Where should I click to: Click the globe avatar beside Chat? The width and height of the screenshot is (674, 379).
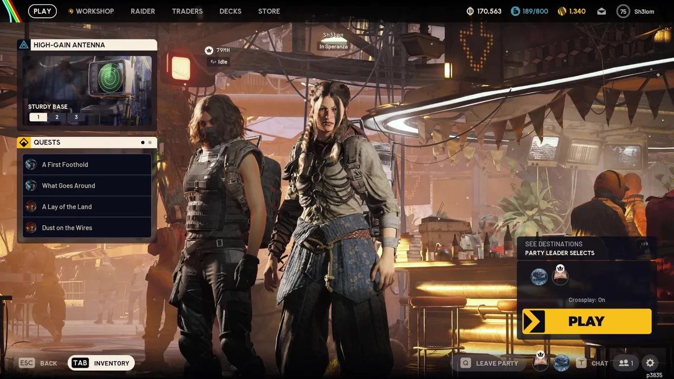(561, 363)
